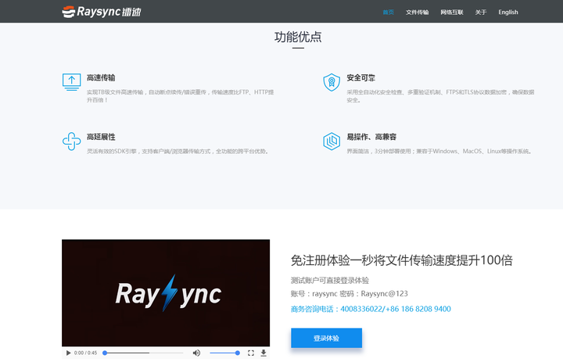The image size is (563, 362).
Task: Click the 高速传输 upload monitor icon
Action: tap(71, 82)
